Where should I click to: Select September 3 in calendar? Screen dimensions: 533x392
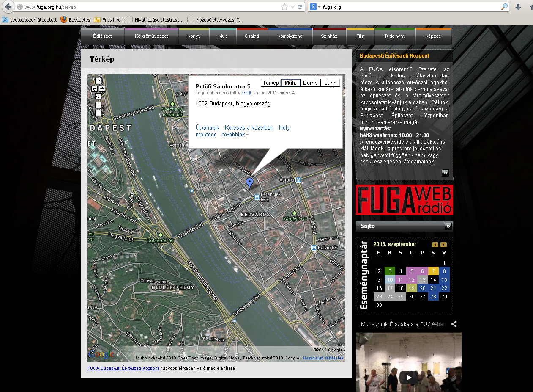pos(390,271)
